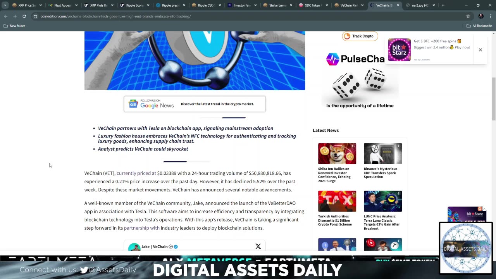Viewport: 496px width, 279px height.
Task: Click the Digital Assets Daily channel logo
Action: (465, 248)
